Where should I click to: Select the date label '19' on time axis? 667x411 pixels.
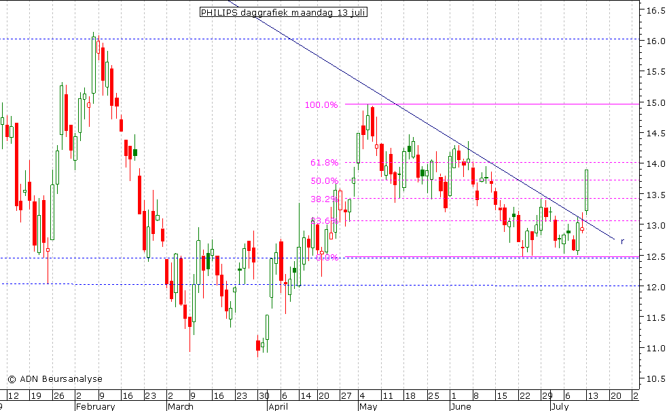36,396
